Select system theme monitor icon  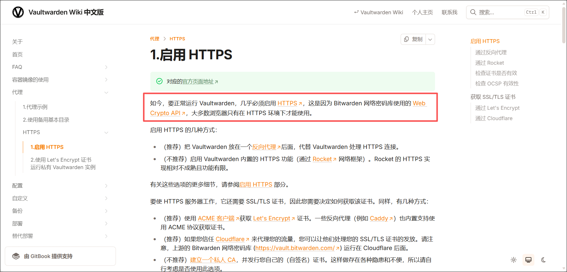point(528,260)
